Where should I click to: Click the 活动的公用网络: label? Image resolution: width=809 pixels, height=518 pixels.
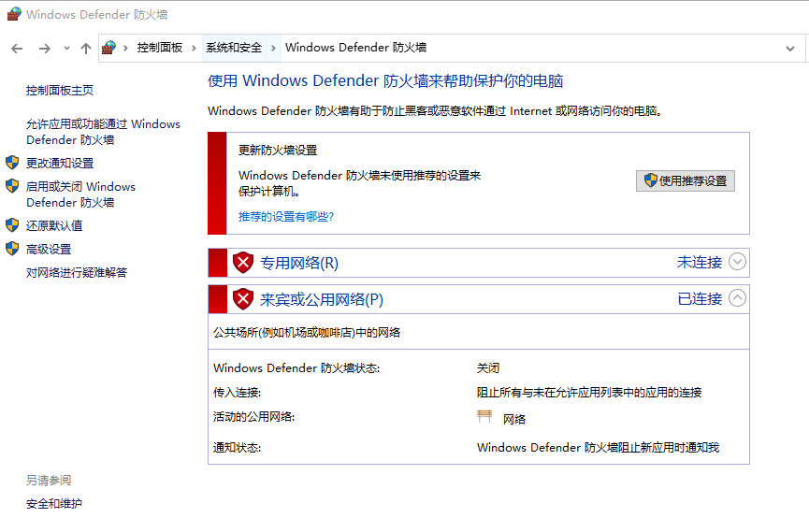(253, 417)
